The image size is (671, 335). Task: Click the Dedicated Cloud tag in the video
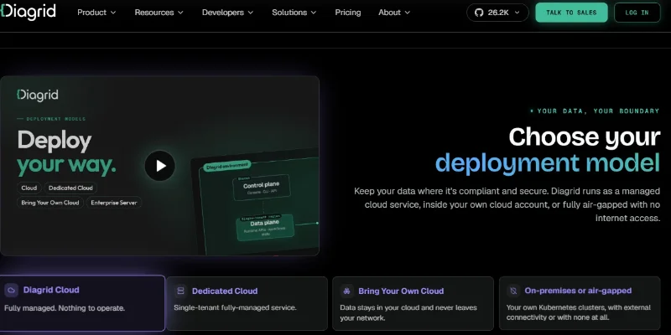(70, 188)
